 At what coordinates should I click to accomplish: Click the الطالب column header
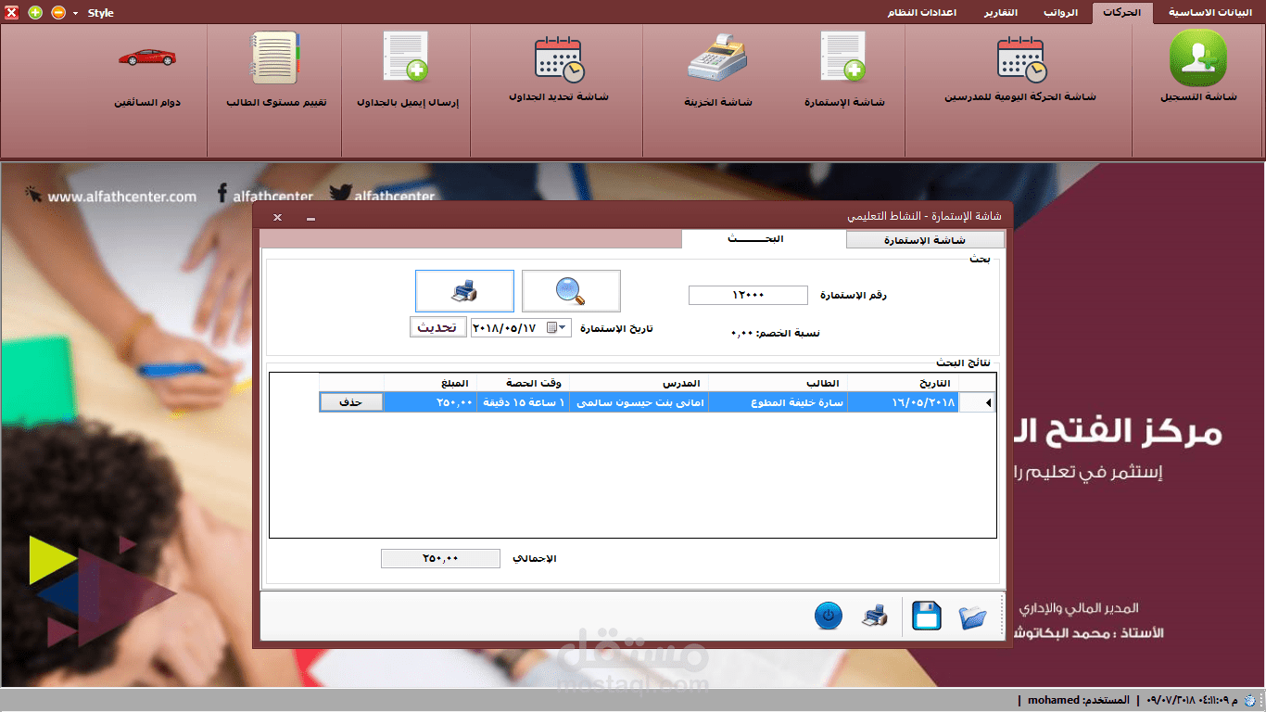point(779,383)
